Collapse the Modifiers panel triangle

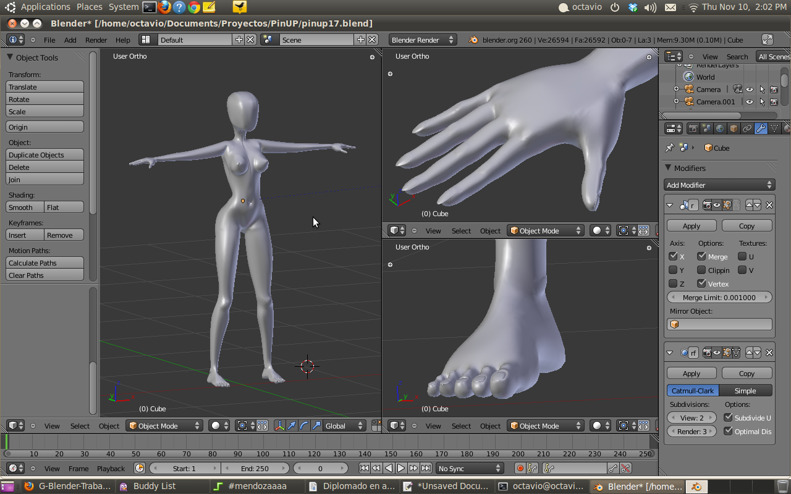tap(668, 168)
